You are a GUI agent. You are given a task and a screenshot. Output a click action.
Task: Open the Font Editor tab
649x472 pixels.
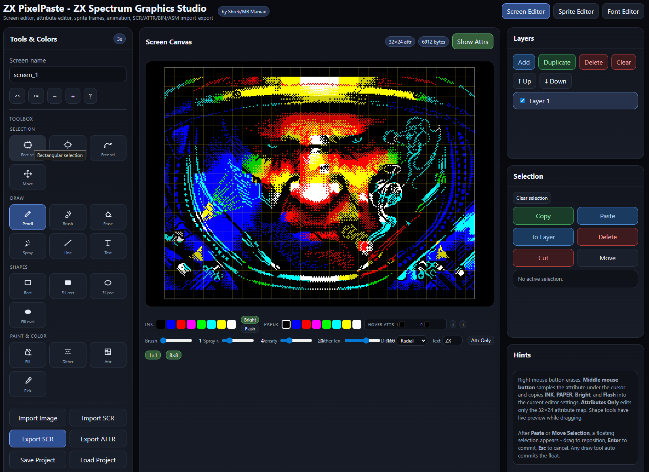coord(623,11)
